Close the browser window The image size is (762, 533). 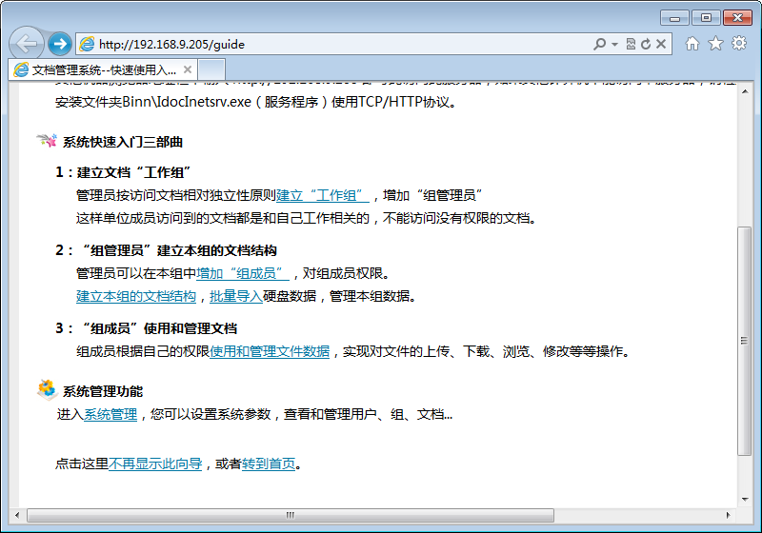[x=737, y=18]
